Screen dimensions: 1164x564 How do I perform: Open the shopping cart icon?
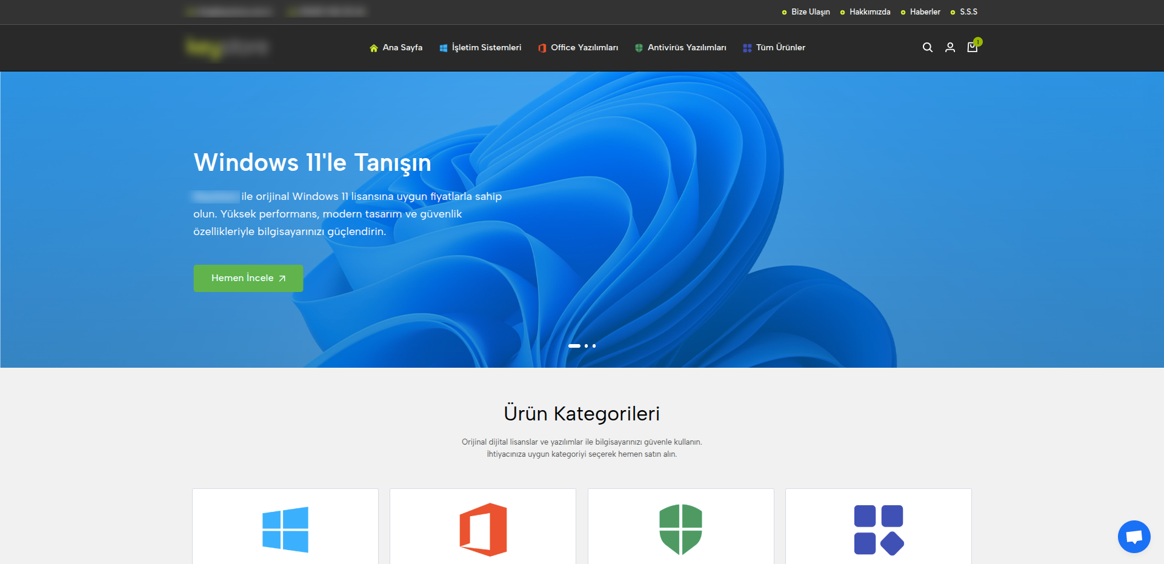pos(973,46)
